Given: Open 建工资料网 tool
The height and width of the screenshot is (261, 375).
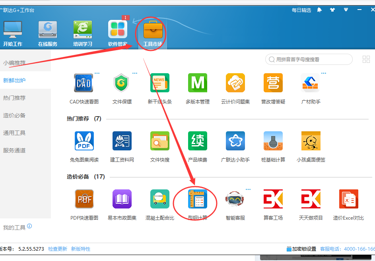Looking at the screenshot, I should (122, 141).
